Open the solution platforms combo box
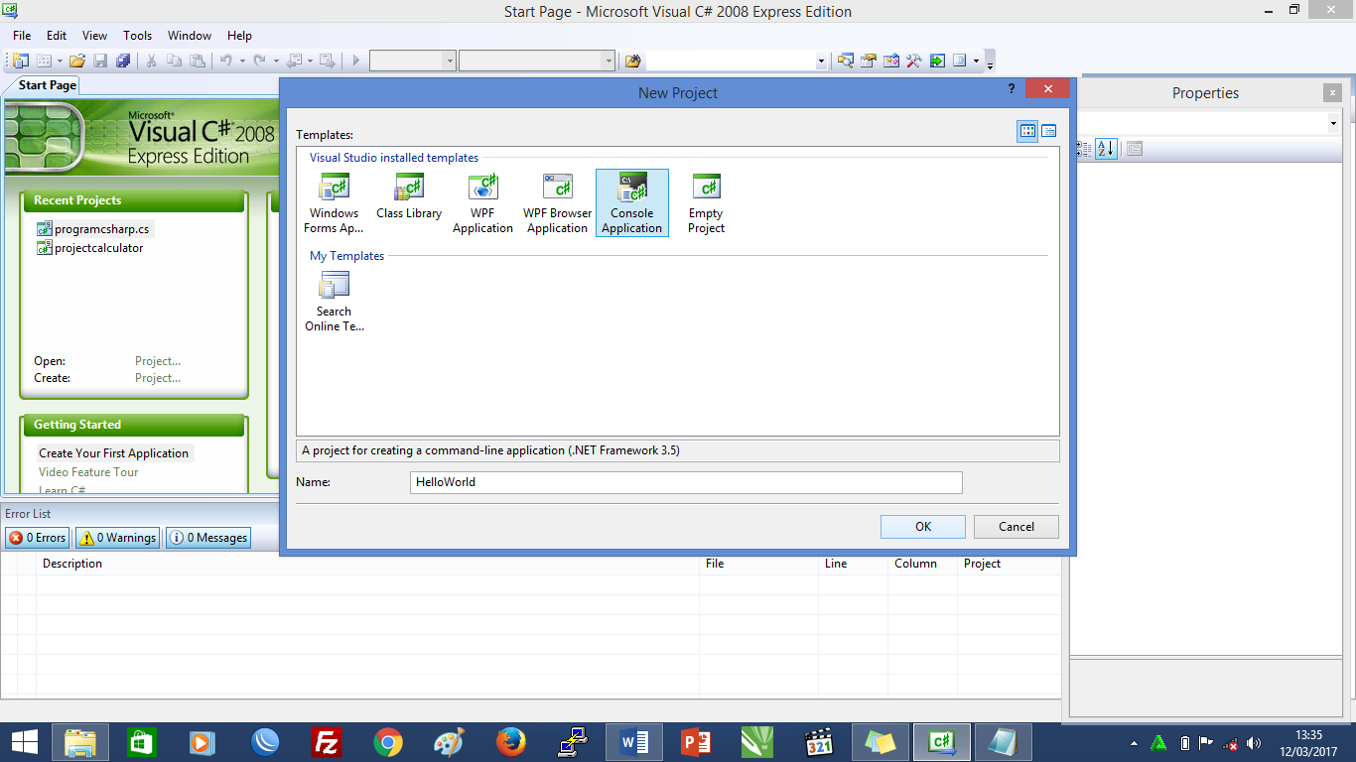The width and height of the screenshot is (1356, 762). click(x=537, y=61)
